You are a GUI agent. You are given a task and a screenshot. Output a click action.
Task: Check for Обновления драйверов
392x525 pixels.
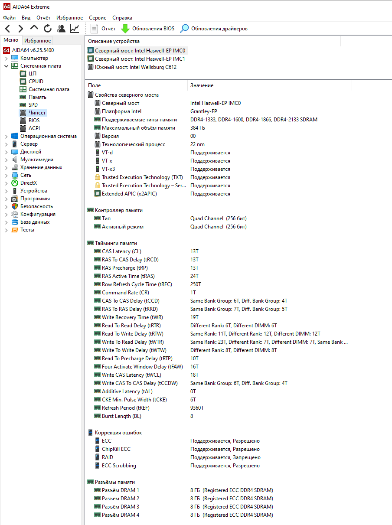(x=214, y=29)
